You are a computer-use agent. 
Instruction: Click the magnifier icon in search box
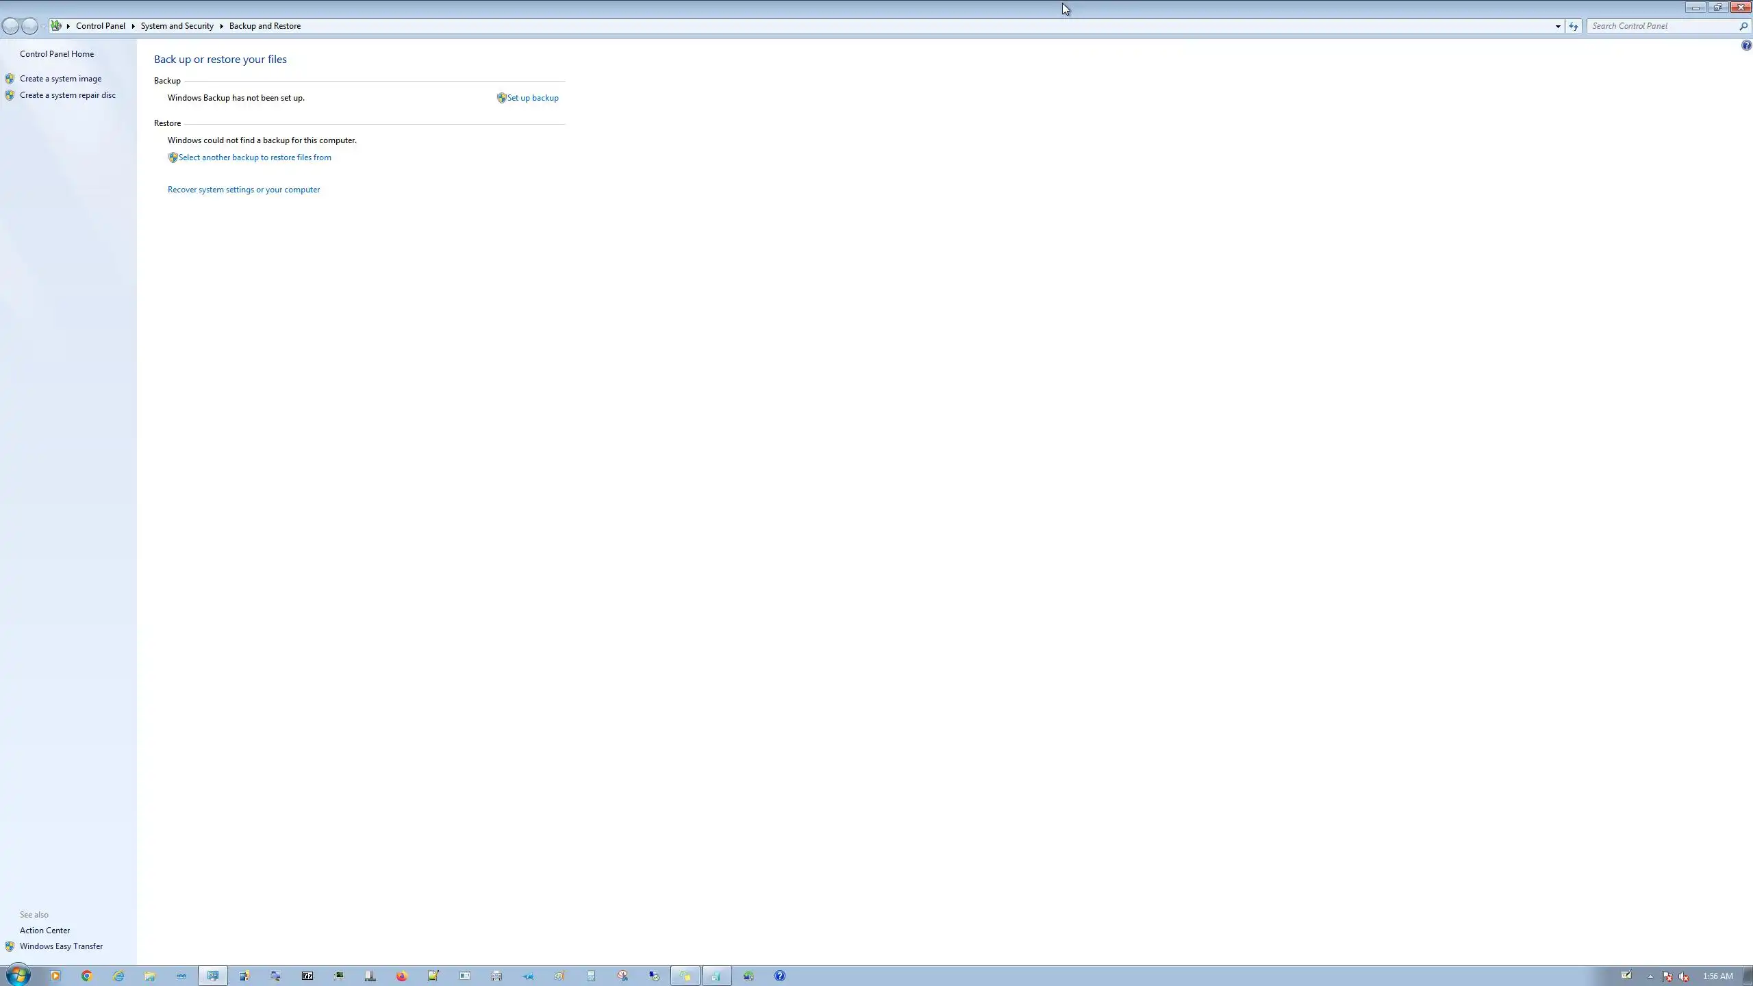coord(1743,26)
